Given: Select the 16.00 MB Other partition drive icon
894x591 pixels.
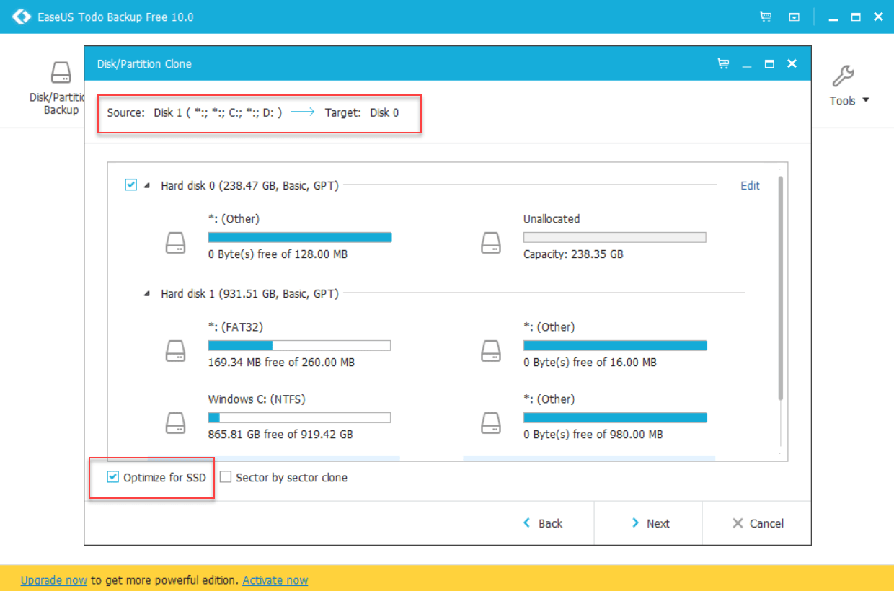Looking at the screenshot, I should pyautogui.click(x=491, y=351).
